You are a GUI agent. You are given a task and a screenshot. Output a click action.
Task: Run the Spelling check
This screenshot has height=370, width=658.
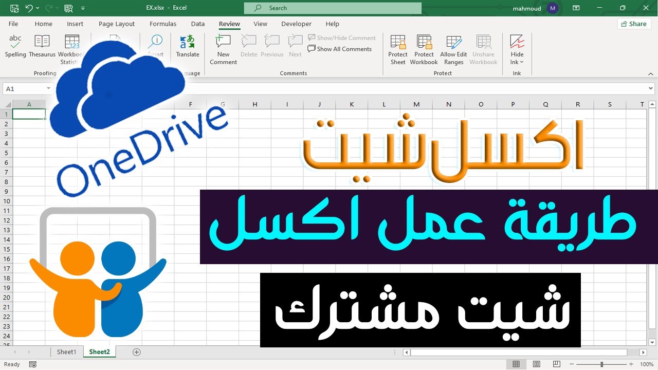point(15,46)
